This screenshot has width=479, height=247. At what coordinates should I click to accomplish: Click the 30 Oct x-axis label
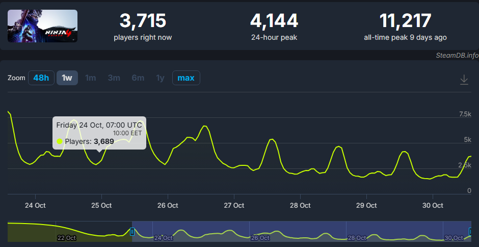point(433,205)
